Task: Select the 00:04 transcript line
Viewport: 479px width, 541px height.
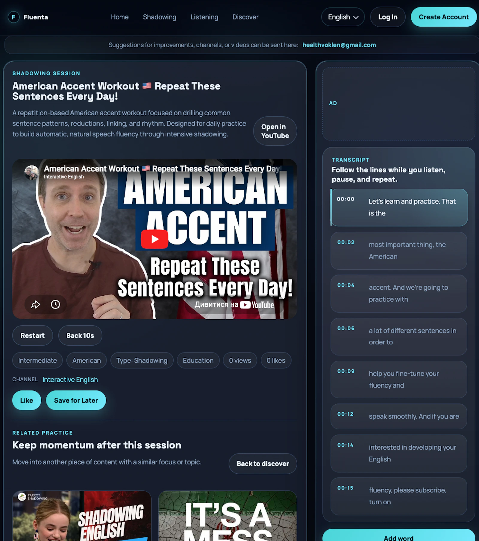Action: pos(399,294)
